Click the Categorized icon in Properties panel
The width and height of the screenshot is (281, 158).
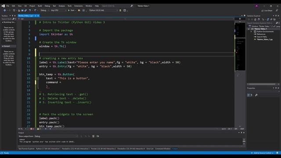[249, 95]
